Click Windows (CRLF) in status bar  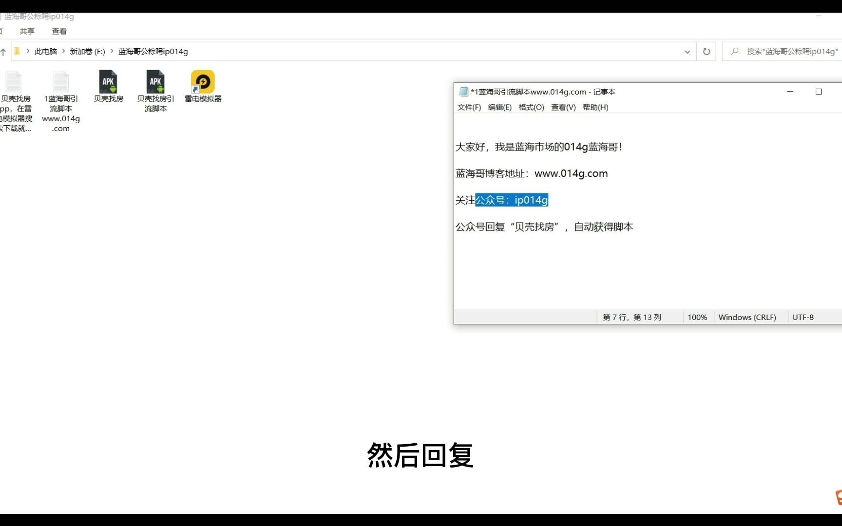747,317
